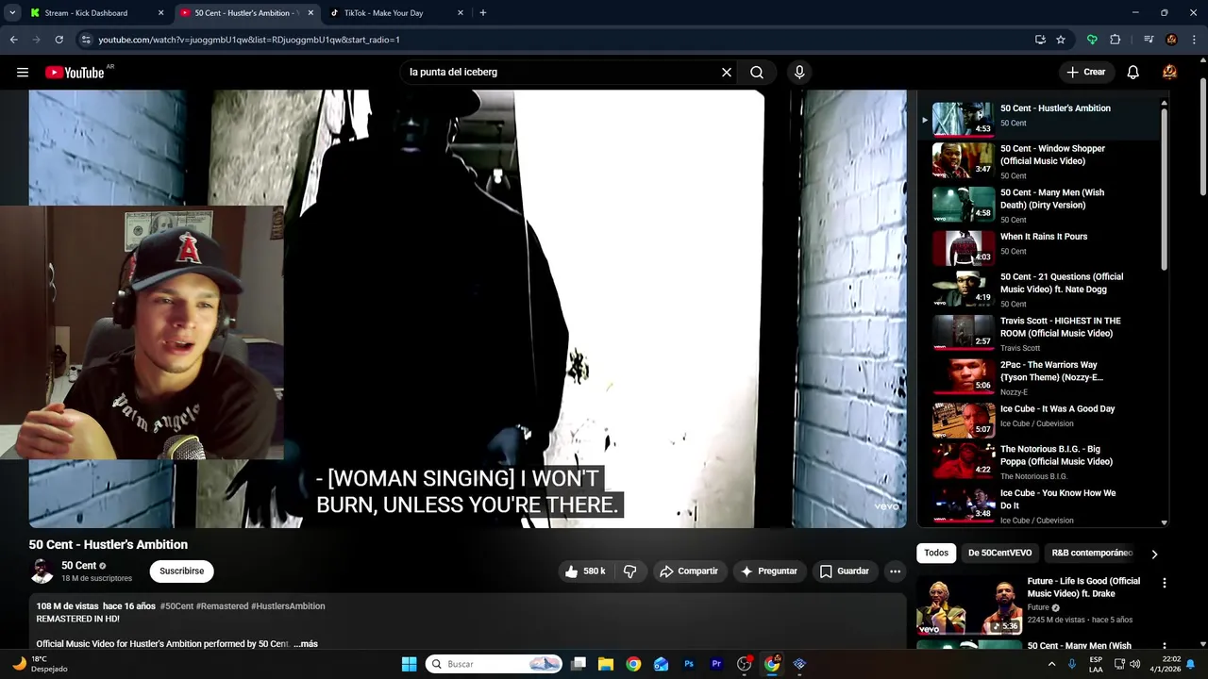Play 2Pac The Warriors Way item
Screen dimensions: 1208x679
(1038, 377)
